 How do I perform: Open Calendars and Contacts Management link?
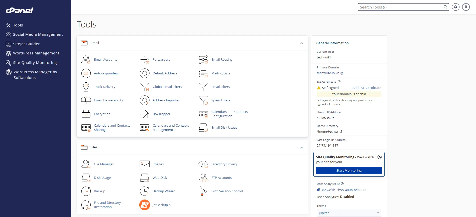[x=171, y=127]
